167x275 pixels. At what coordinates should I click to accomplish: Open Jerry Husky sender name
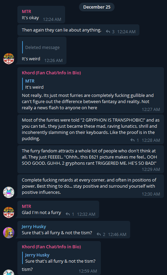coord(34,227)
